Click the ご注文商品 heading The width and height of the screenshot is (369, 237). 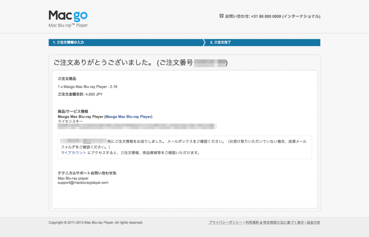67,79
